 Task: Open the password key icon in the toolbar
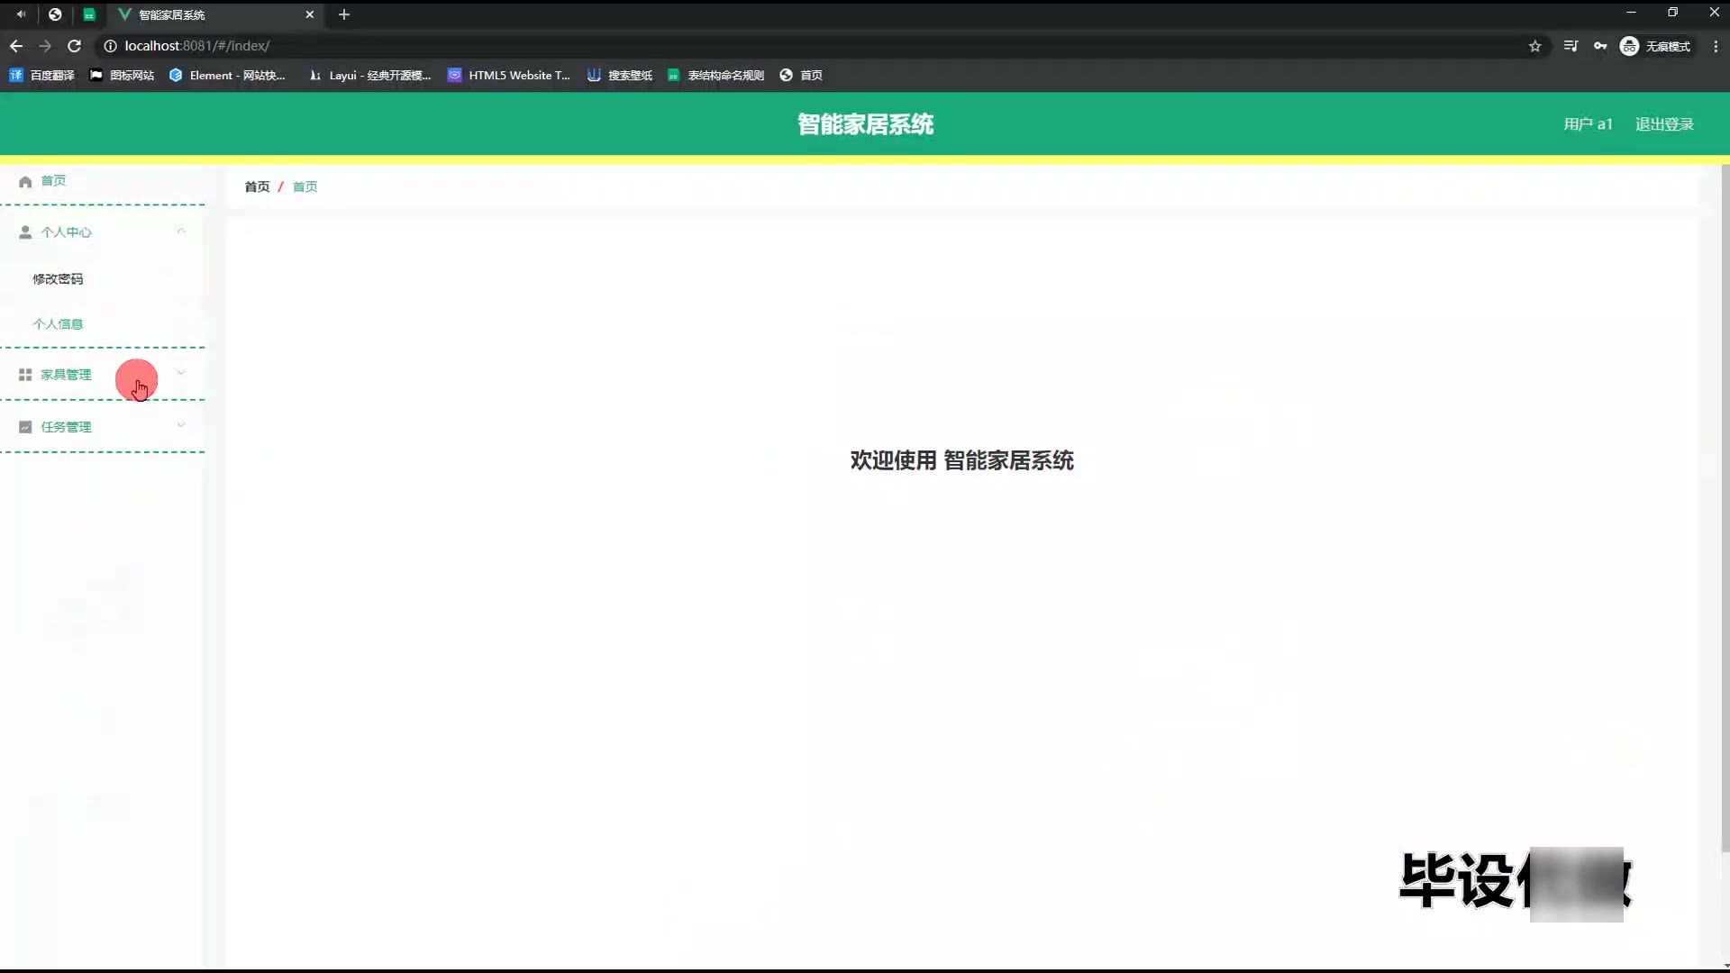coord(1600,46)
